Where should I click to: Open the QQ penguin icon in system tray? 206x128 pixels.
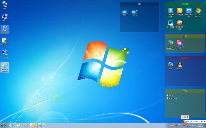pos(184,125)
